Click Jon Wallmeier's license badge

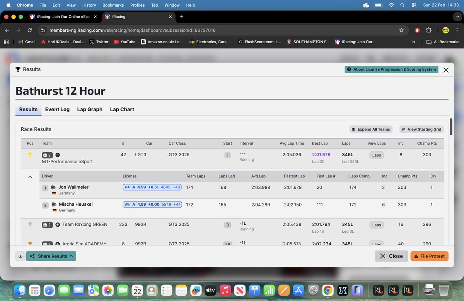153,187
